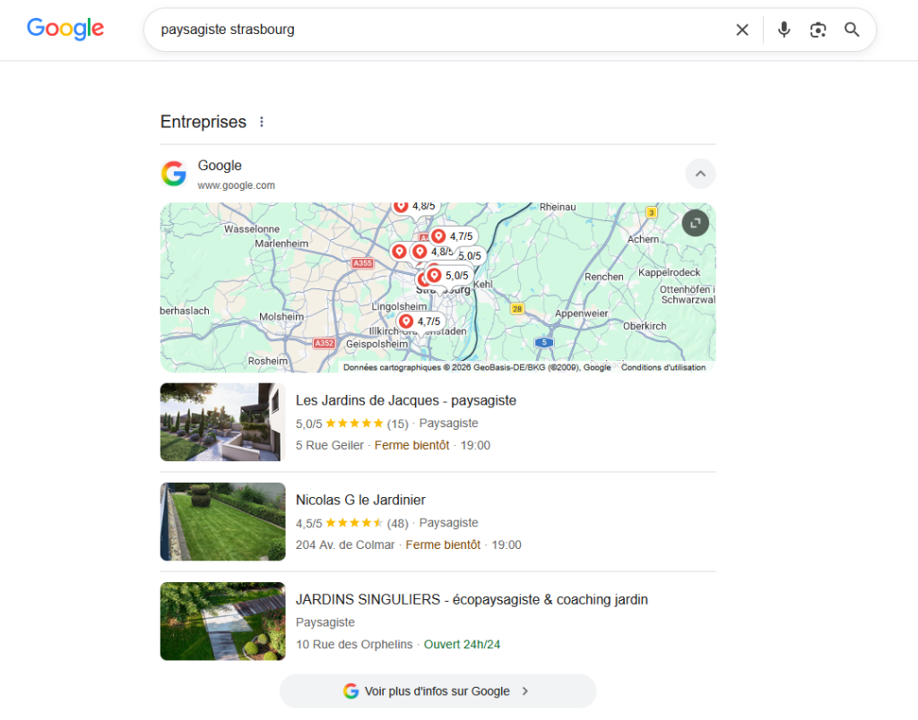Screen dimensions: 918x720
Task: Click the 204 Av. de Colmar address
Action: 345,545
